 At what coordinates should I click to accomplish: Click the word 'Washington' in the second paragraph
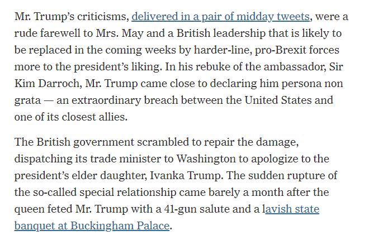pos(206,159)
